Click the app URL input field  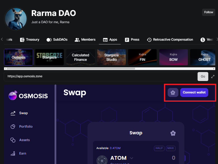pyautogui.click(x=100, y=76)
